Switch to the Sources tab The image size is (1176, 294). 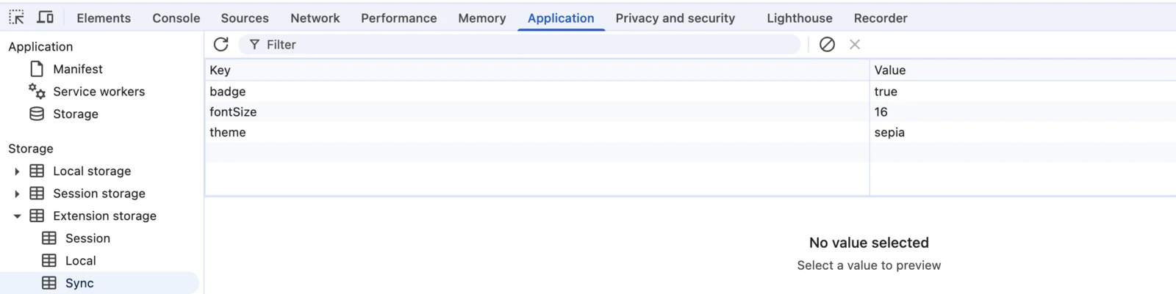[245, 18]
